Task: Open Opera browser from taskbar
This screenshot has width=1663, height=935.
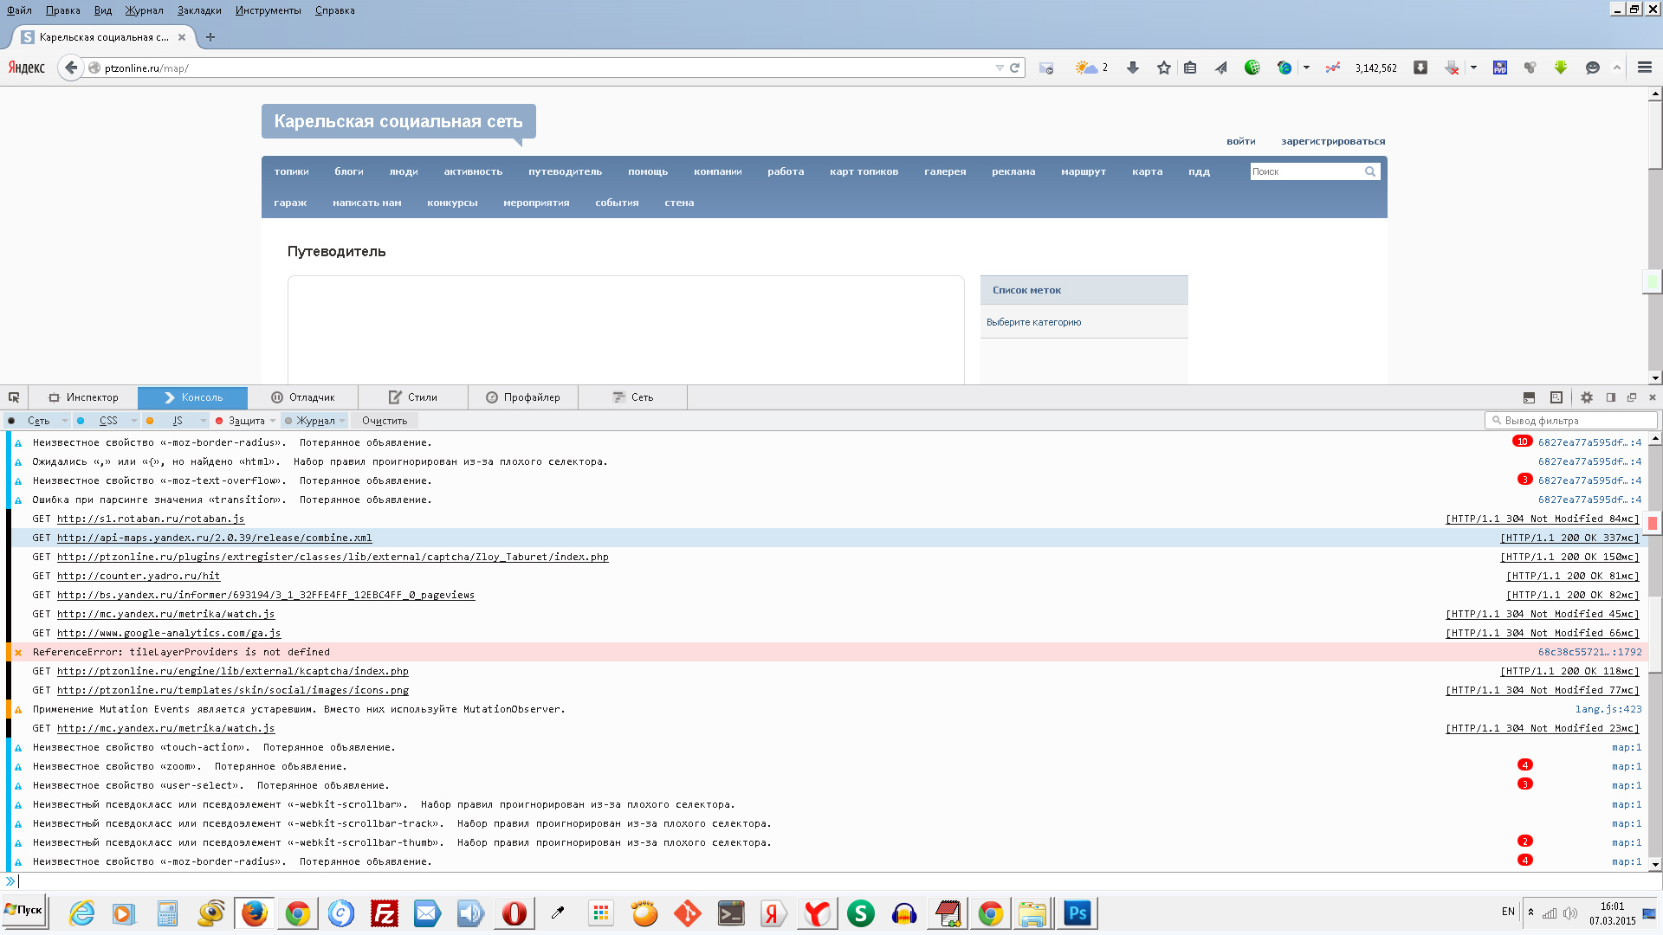Action: coord(514,913)
